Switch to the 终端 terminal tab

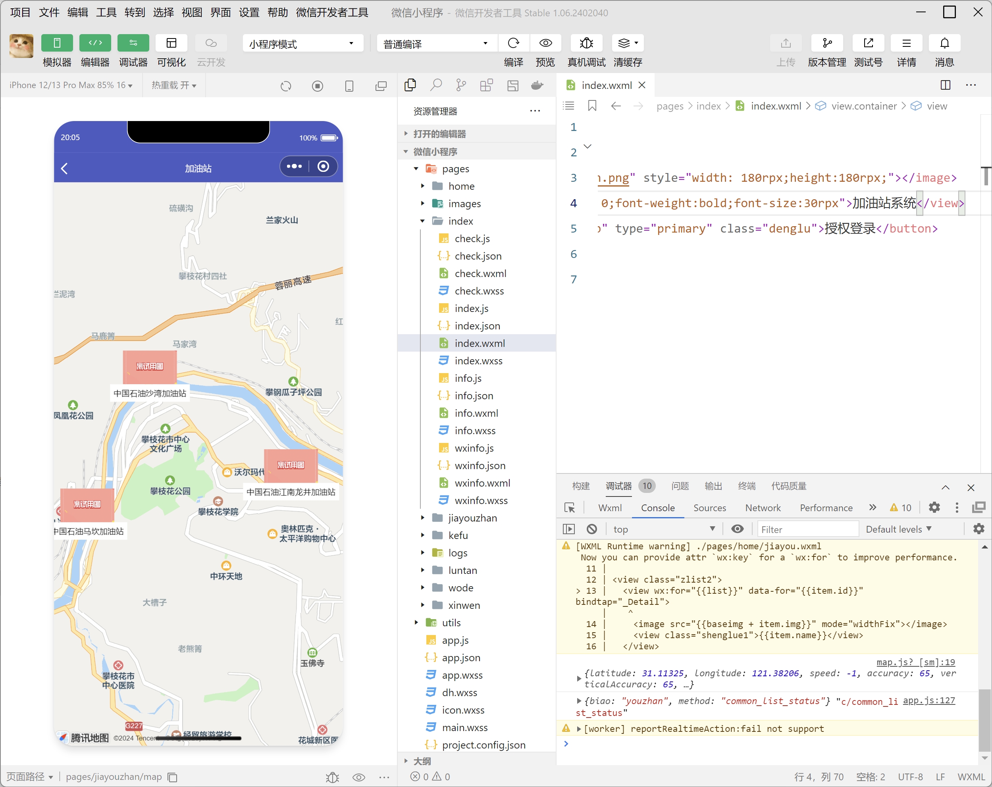coord(747,486)
